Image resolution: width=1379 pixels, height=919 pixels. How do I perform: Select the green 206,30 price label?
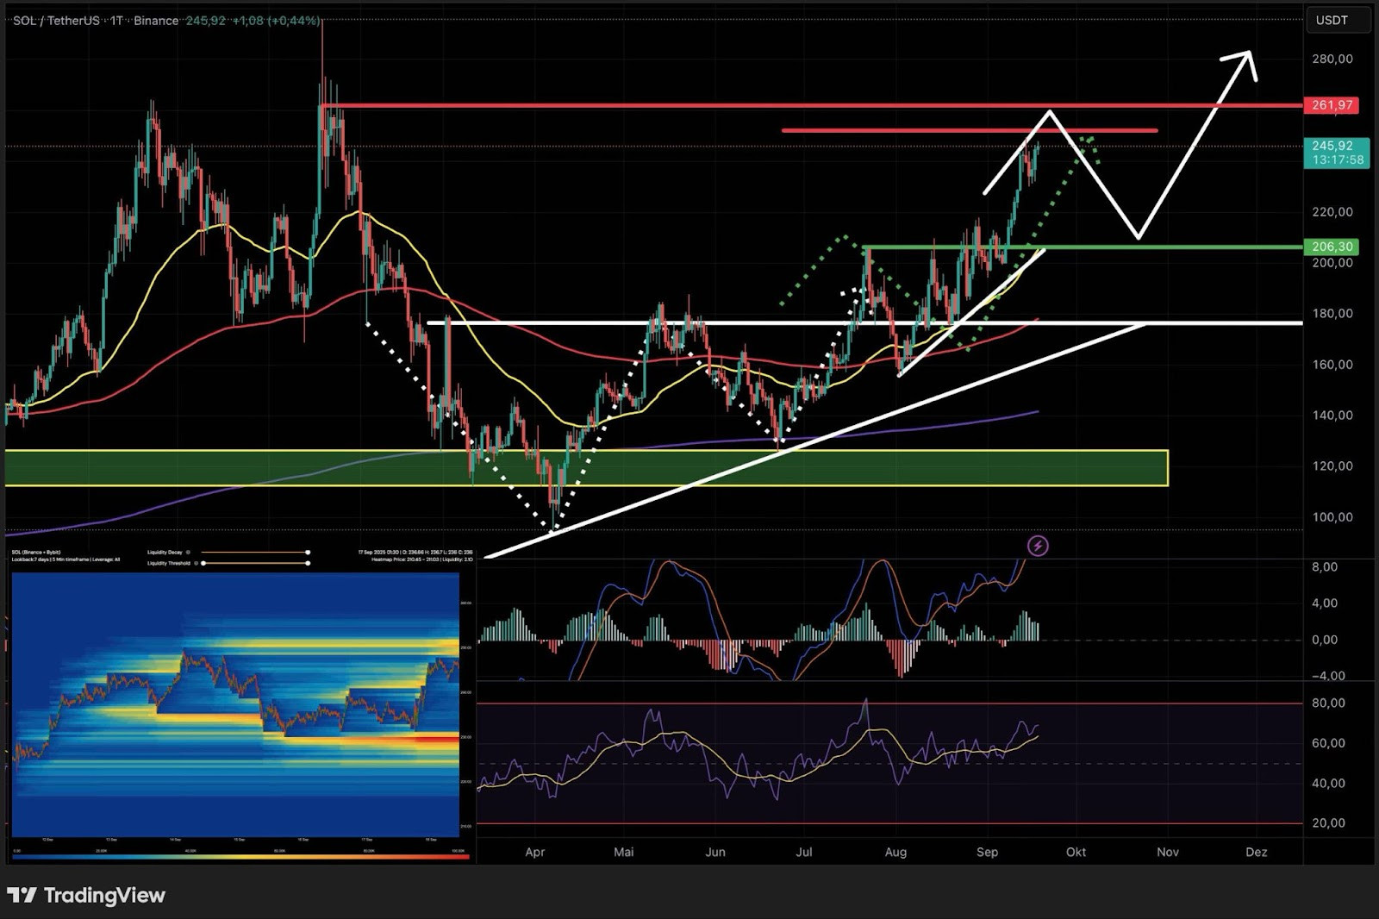1332,247
